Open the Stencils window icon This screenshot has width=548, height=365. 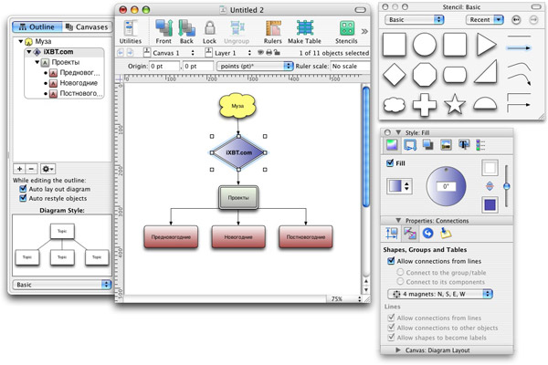347,28
